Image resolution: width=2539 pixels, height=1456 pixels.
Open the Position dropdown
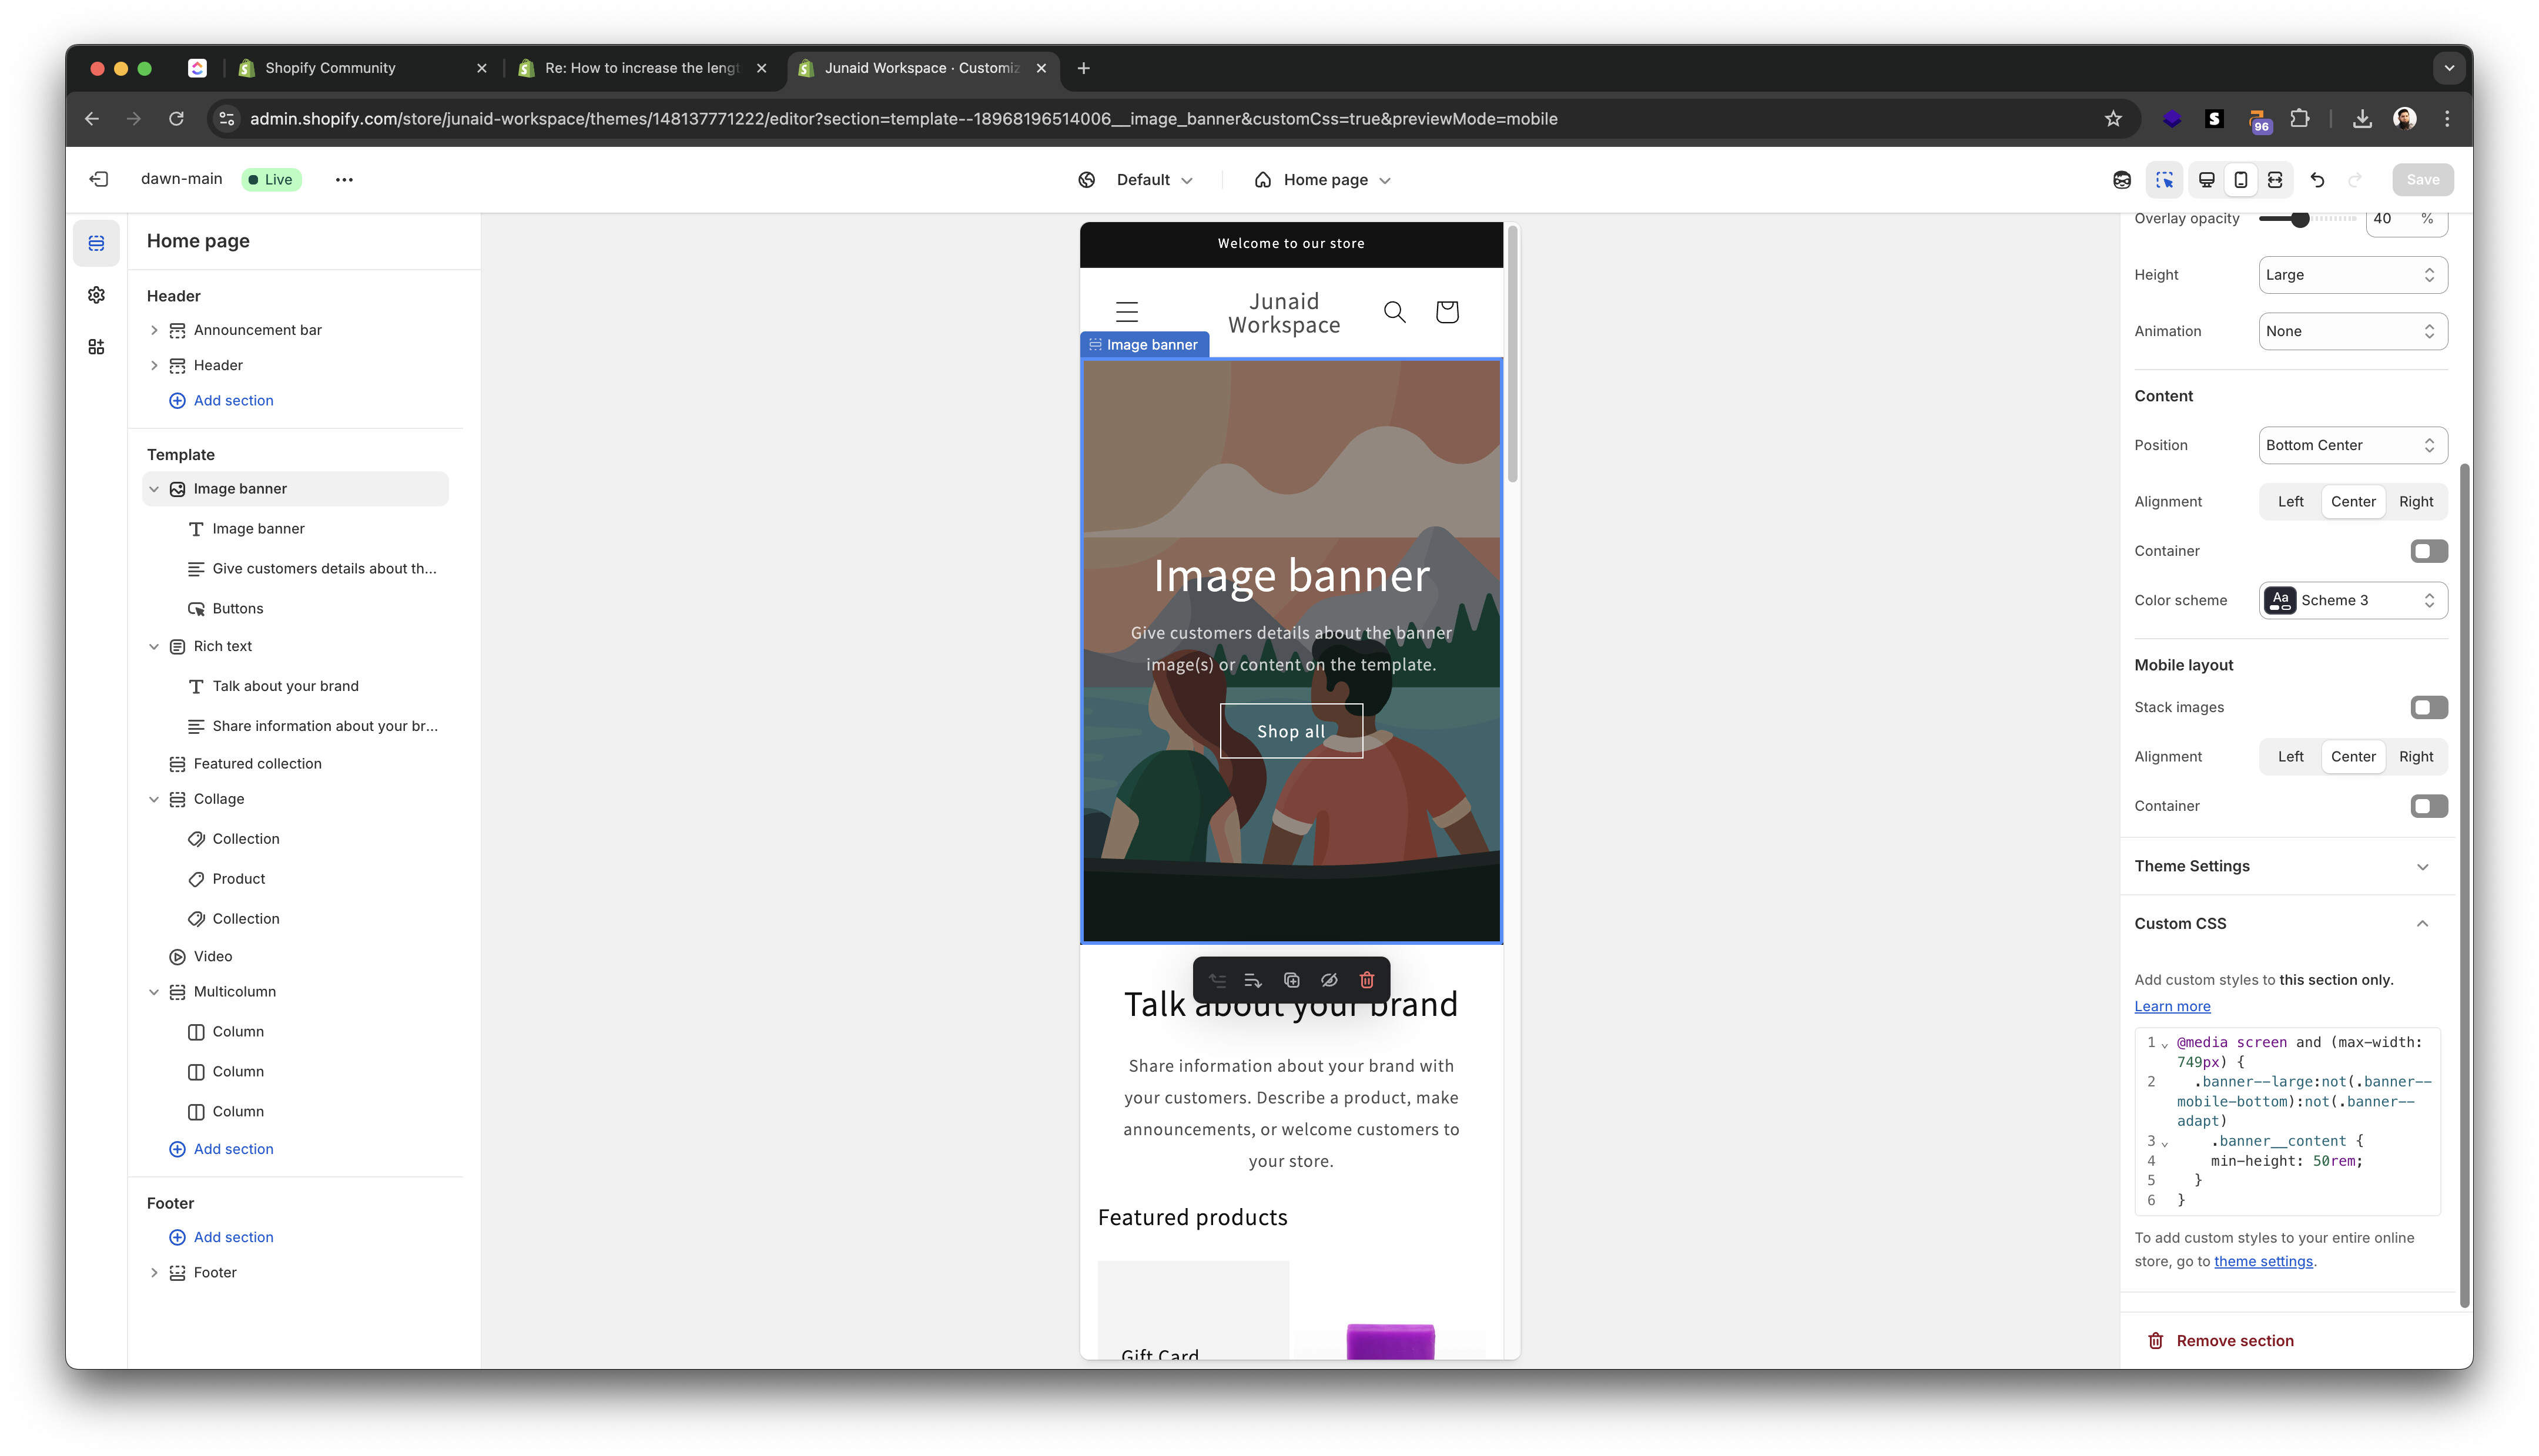coord(2352,445)
